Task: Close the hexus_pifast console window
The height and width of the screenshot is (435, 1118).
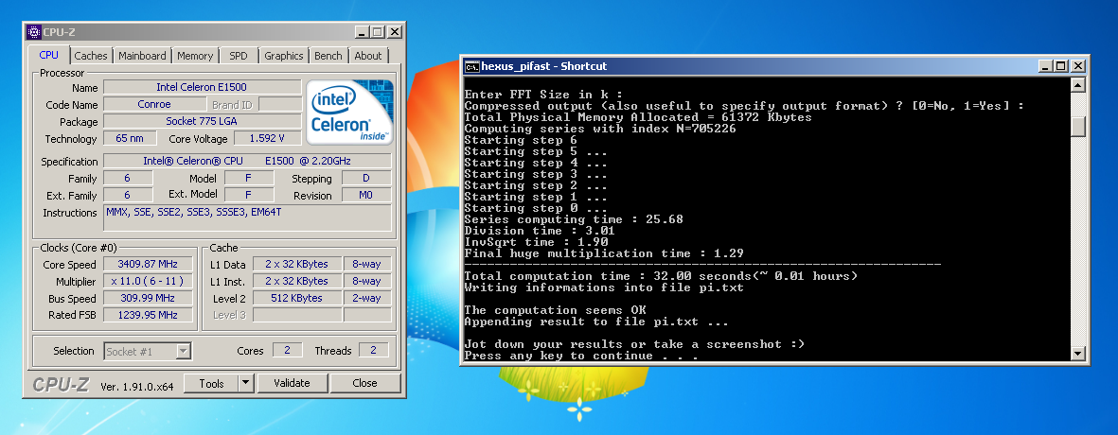Action: click(x=1077, y=66)
